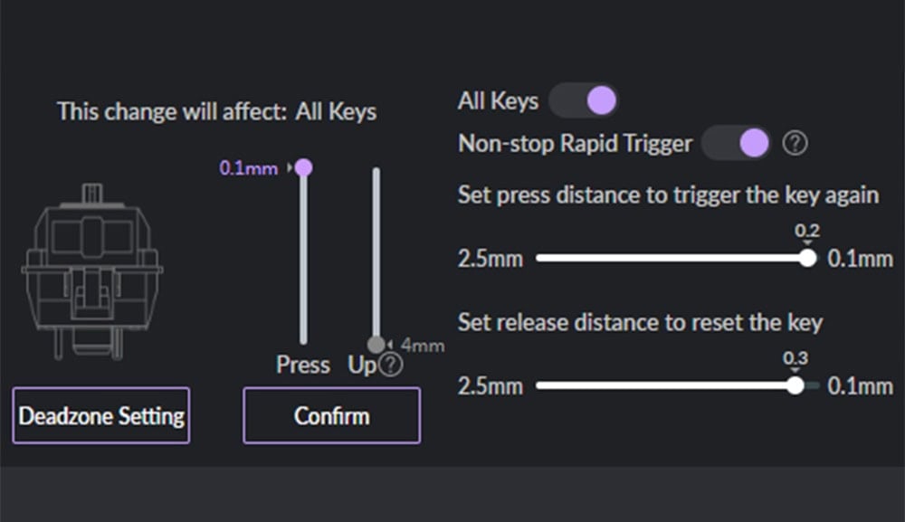Screen dimensions: 905x522
Task: Confirm the actuation settings
Action: click(x=332, y=415)
